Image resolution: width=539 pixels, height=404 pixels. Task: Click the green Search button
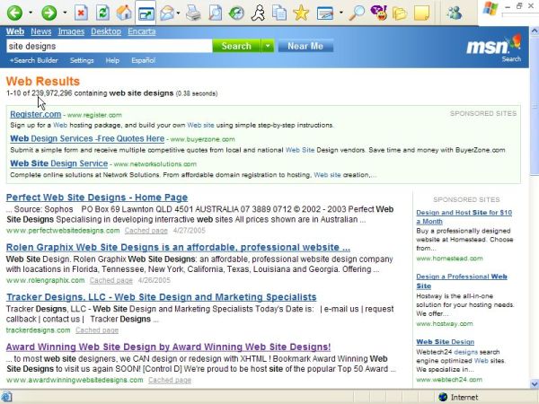(x=236, y=46)
